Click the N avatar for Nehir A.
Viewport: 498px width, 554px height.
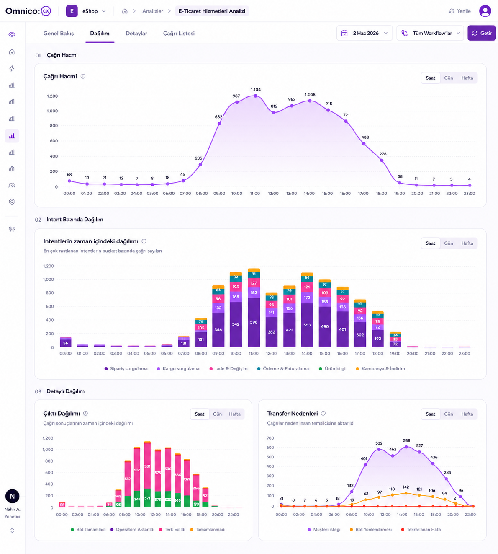tap(12, 496)
